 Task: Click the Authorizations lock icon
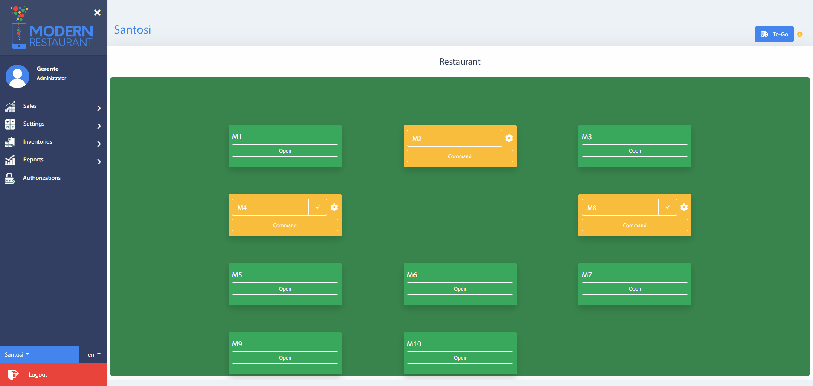point(10,178)
